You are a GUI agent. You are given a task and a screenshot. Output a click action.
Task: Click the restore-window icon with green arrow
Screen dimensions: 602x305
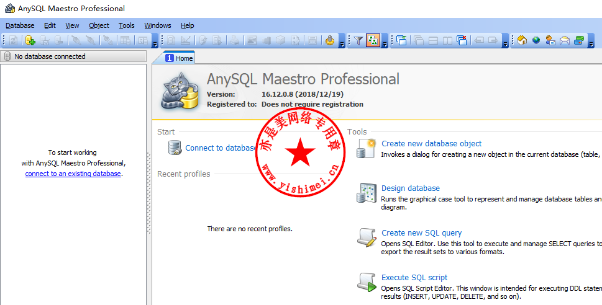click(401, 40)
